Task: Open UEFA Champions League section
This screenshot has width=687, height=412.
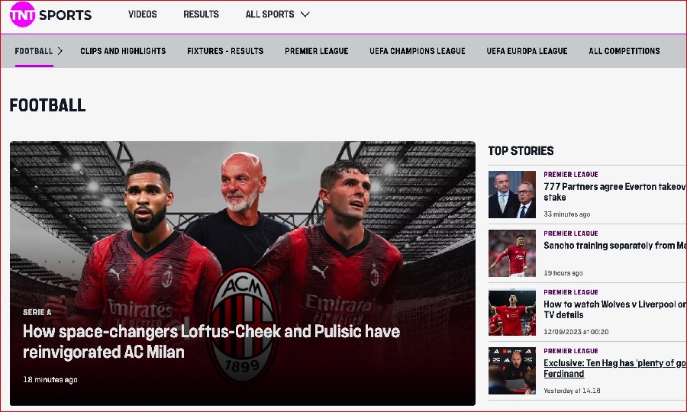Action: [x=417, y=51]
